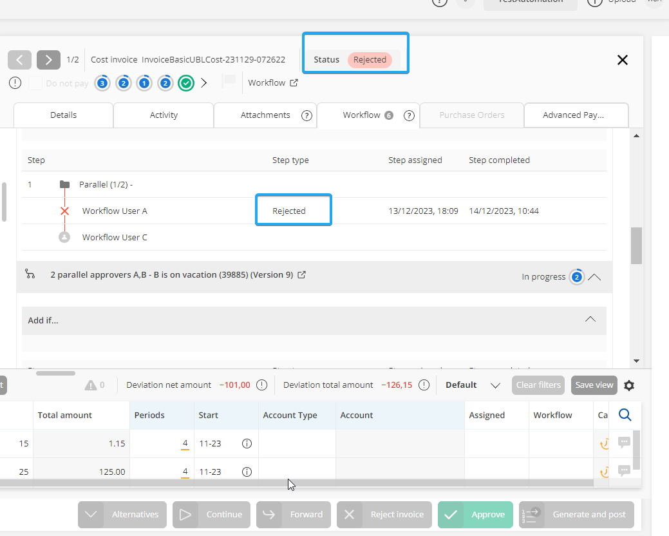Expand workflow steps chevron after status circles
Screen dimensions: 669x536
point(204,82)
